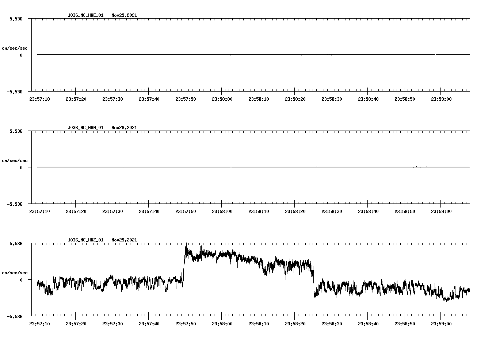This screenshot has width=496, height=337.
Task: Select the 5.536 upper limit on HNE axis
Action: 16,19
